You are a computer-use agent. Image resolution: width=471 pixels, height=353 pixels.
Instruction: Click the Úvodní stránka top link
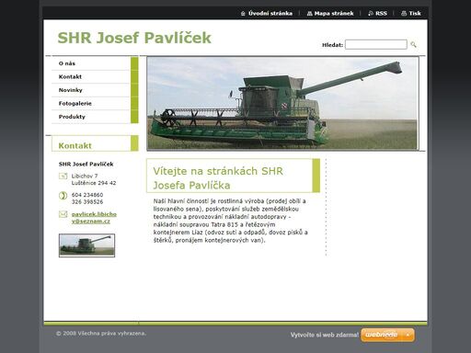(270, 14)
